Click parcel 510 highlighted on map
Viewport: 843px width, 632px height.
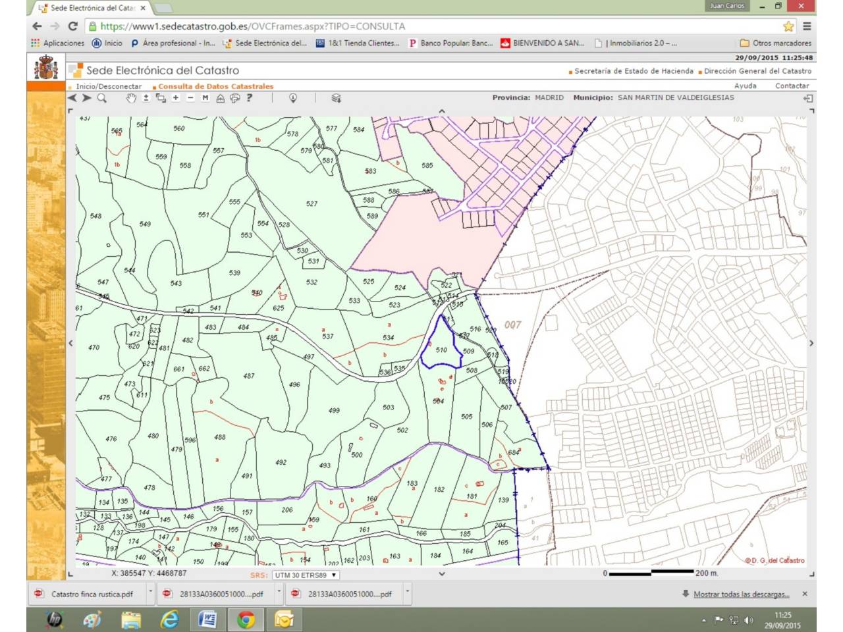pos(441,350)
